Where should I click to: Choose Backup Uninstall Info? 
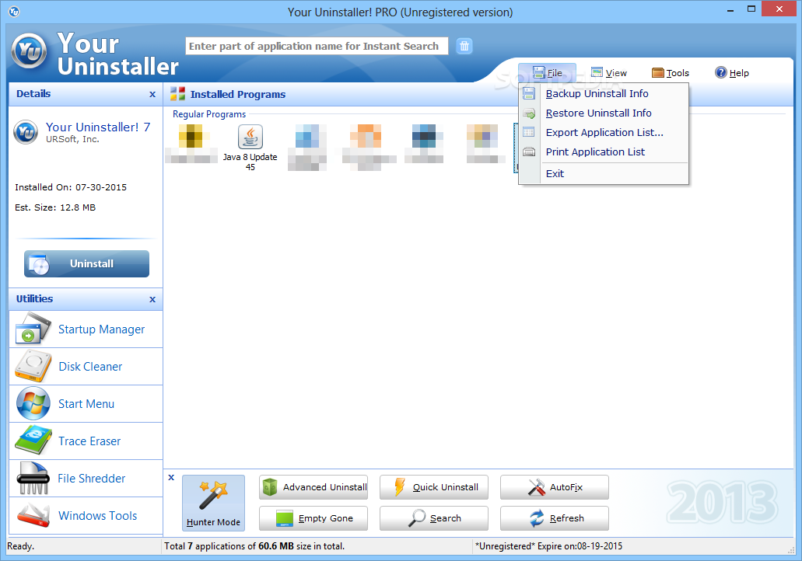pos(604,93)
